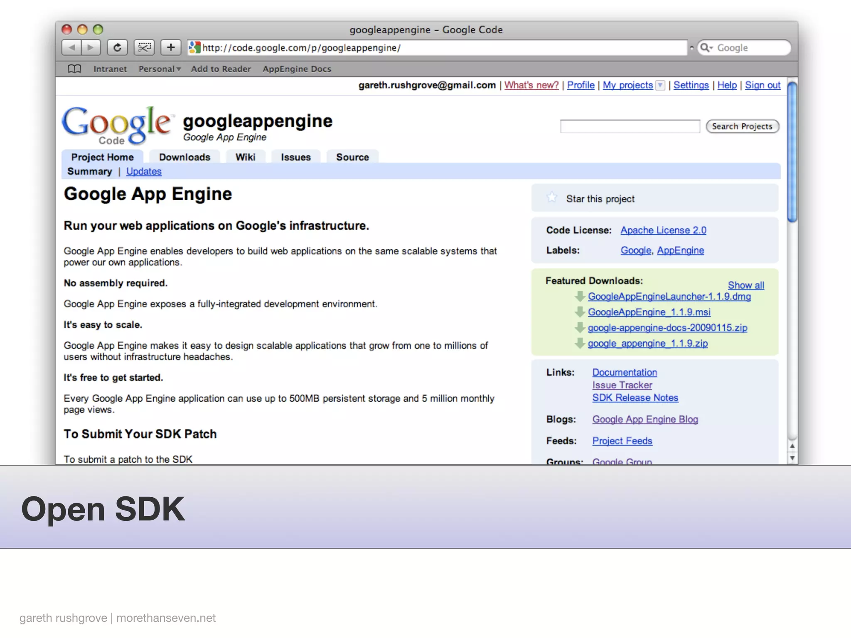Click the scrollbar up arrow

pyautogui.click(x=792, y=446)
